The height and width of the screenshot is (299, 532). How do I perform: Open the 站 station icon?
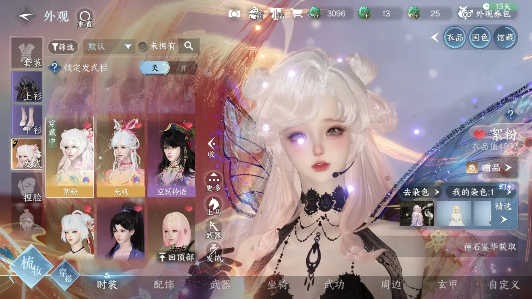pyautogui.click(x=277, y=14)
